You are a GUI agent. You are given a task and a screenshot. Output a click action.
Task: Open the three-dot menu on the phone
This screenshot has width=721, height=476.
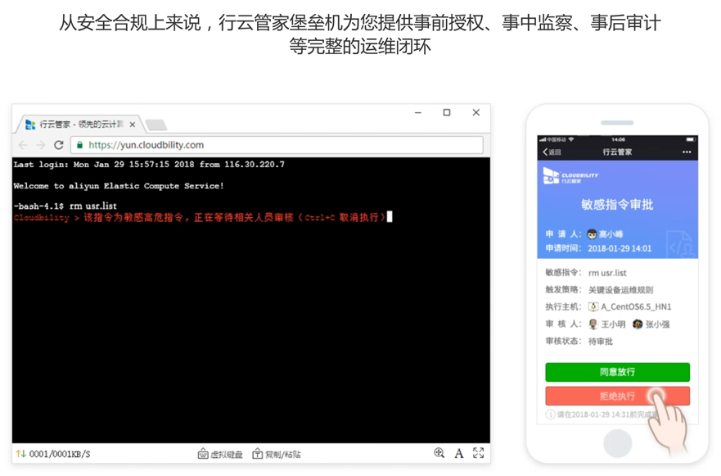687,152
